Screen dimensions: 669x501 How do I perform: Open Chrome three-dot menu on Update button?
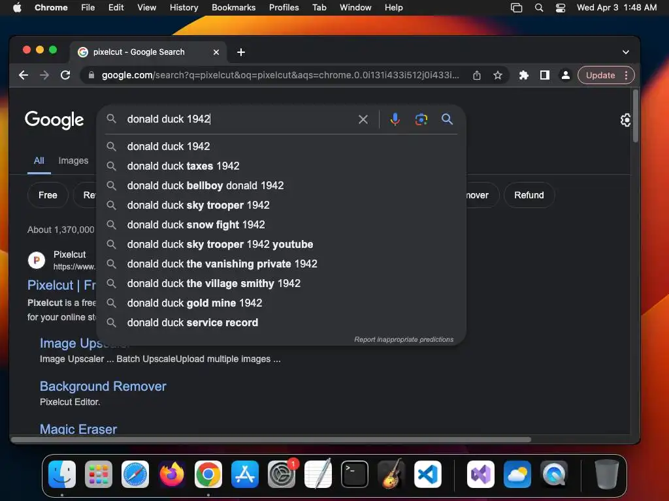626,76
